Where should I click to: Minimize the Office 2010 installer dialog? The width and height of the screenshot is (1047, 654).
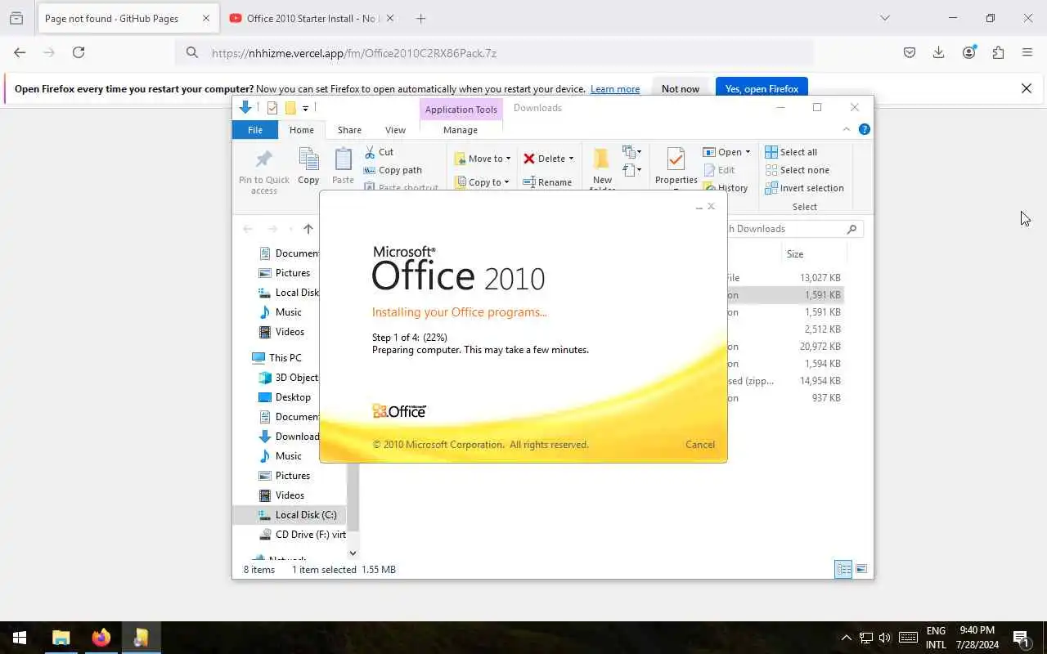[699, 208]
